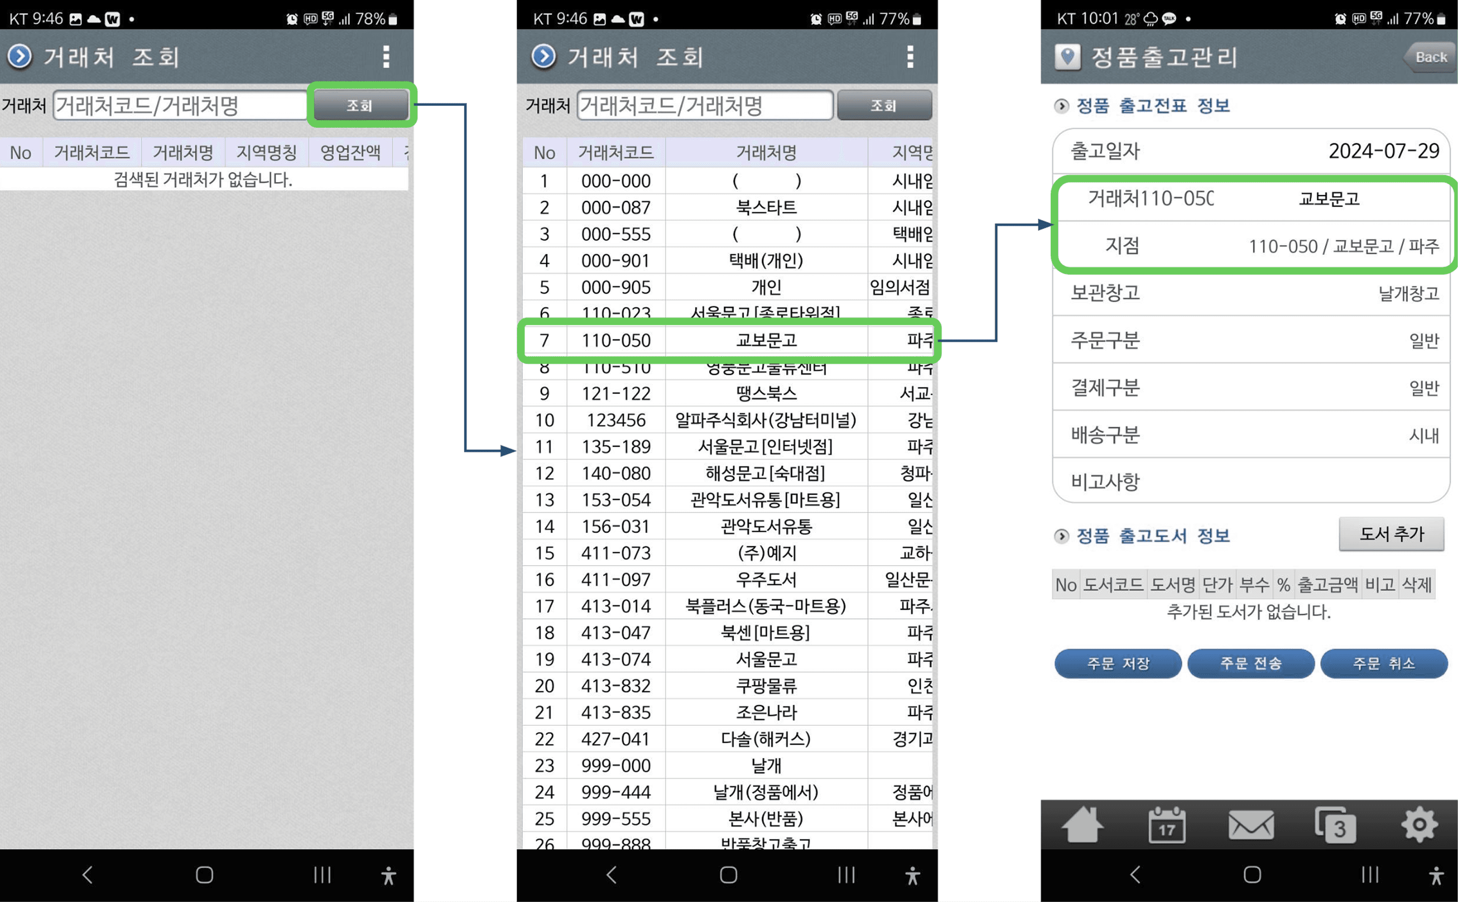1458x902 pixels.
Task: Click the highlighted 조회 search button
Action: tap(361, 105)
